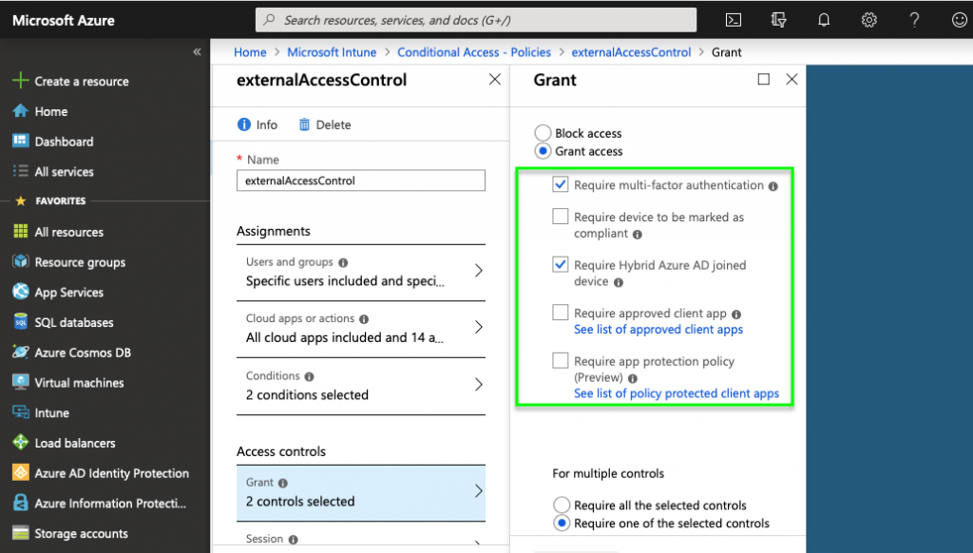Click the notifications bell icon

point(824,20)
